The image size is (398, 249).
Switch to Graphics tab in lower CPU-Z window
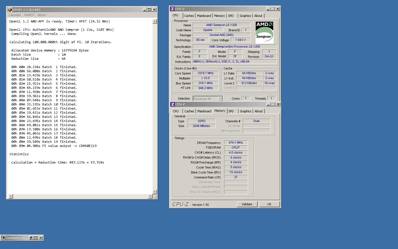point(246,111)
